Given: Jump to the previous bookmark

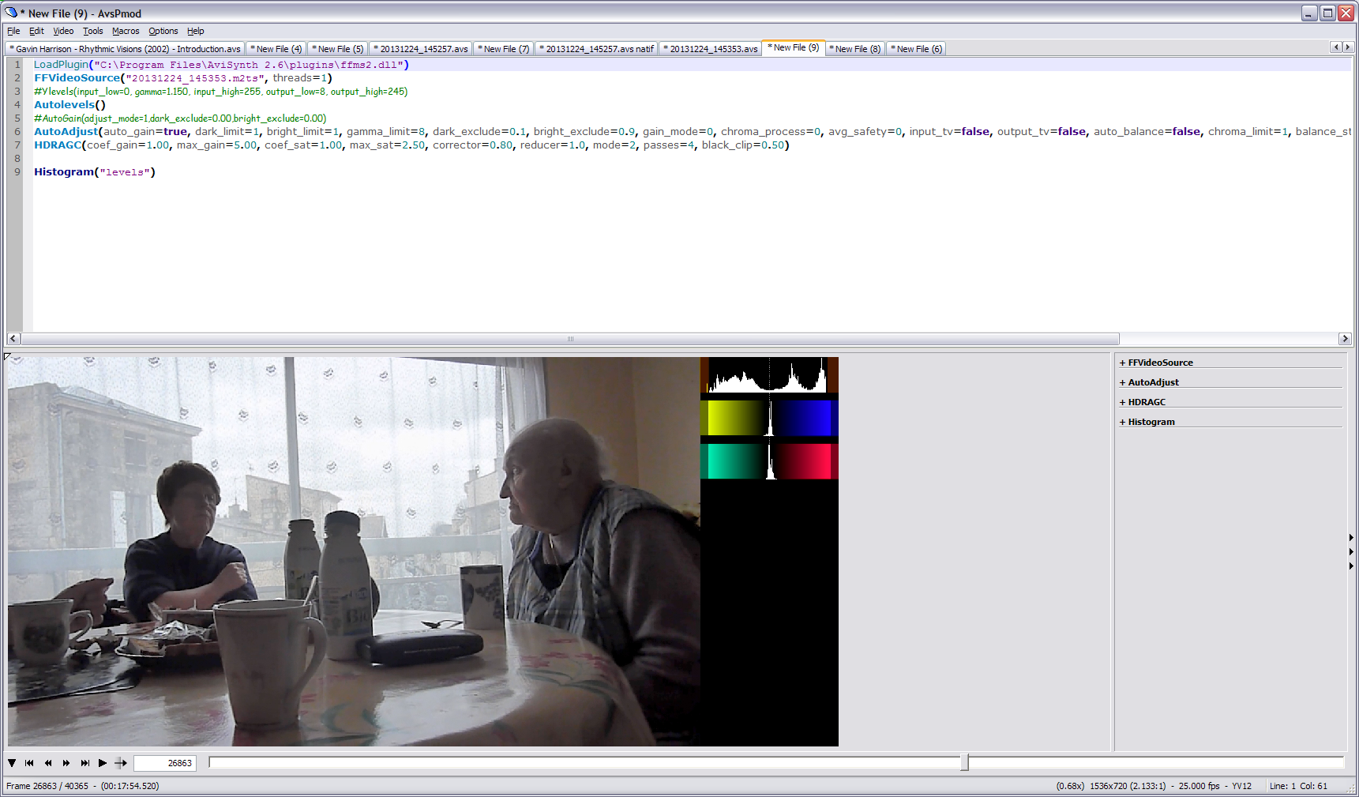Looking at the screenshot, I should 30,763.
